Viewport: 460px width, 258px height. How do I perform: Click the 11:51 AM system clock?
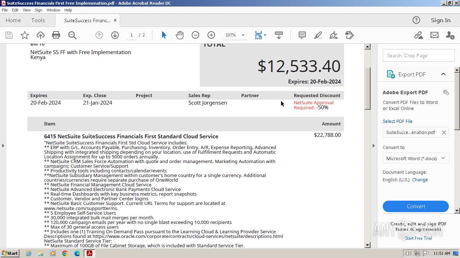coord(442,253)
